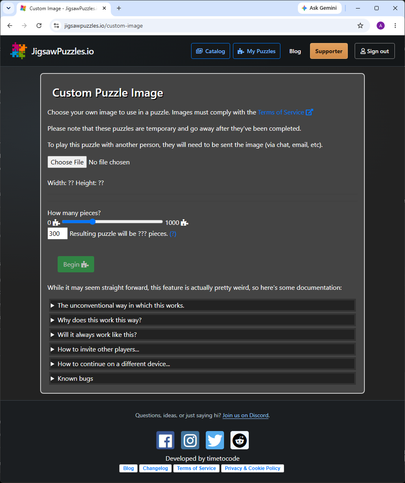The height and width of the screenshot is (483, 405).
Task: Click the puzzle piece icon beside 0
Action: 56,223
